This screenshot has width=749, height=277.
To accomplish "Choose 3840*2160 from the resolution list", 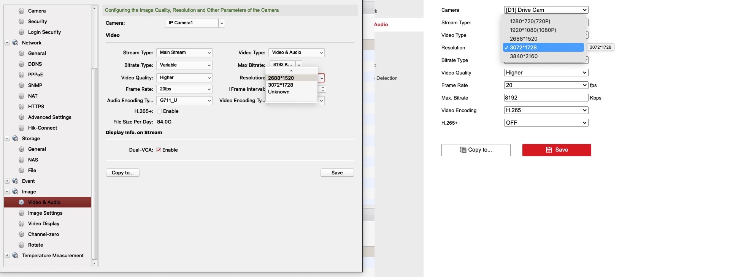I will (524, 56).
